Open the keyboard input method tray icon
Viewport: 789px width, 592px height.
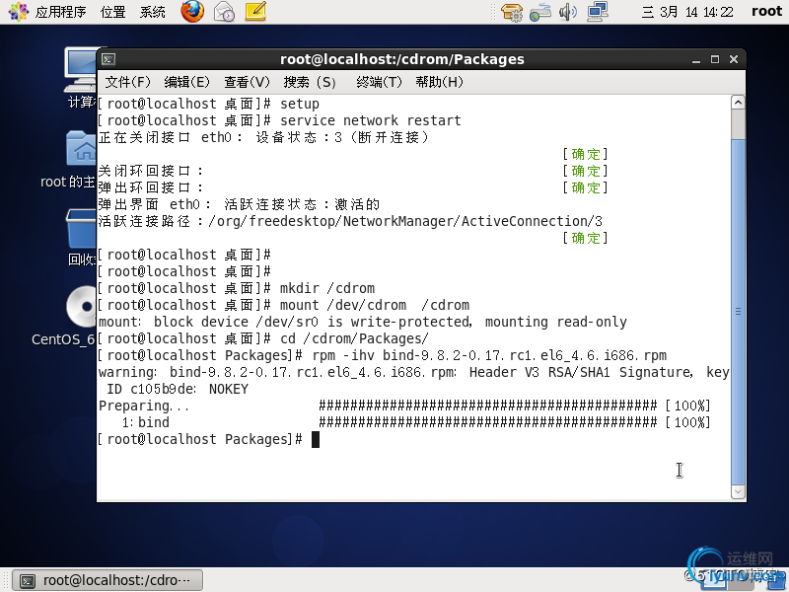540,12
